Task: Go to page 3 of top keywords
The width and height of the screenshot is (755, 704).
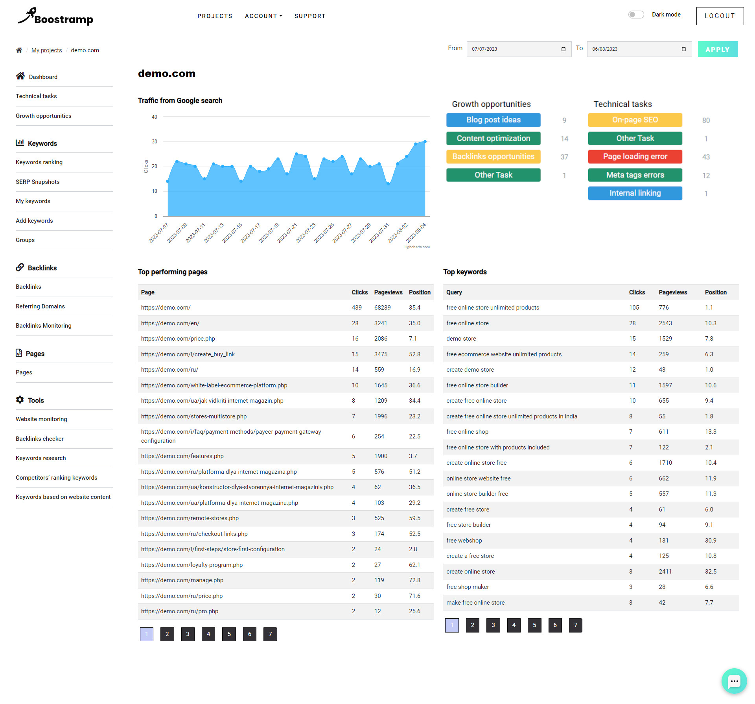Action: pyautogui.click(x=493, y=625)
